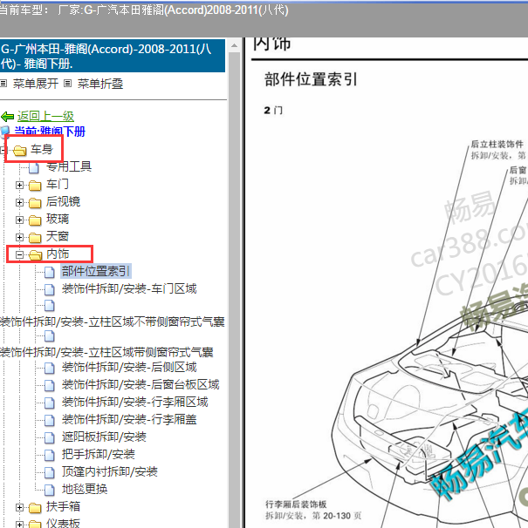This screenshot has height=528, width=528.
Task: Open 部件位置索引 in the tree
Action: pos(96,271)
